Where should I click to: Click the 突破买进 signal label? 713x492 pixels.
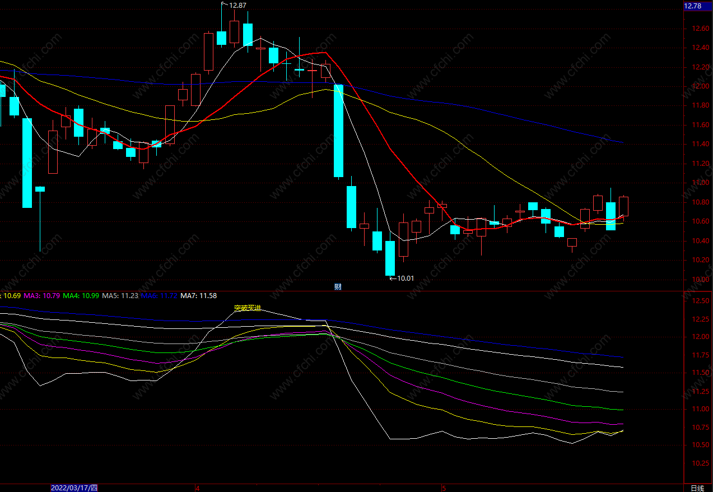(247, 308)
